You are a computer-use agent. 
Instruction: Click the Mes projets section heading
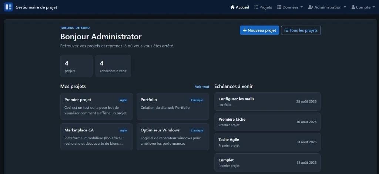click(73, 87)
